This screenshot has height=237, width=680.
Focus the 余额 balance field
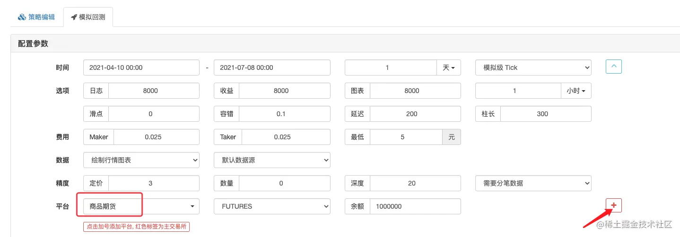[415, 206]
